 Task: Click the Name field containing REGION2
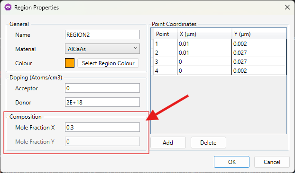[x=102, y=35]
